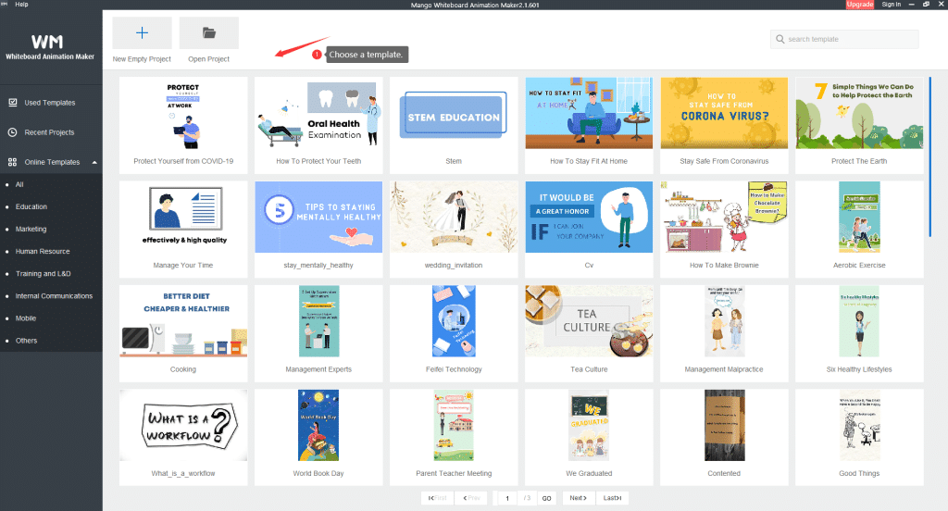Choose the Human Resource category
Image resolution: width=948 pixels, height=511 pixels.
[x=43, y=251]
